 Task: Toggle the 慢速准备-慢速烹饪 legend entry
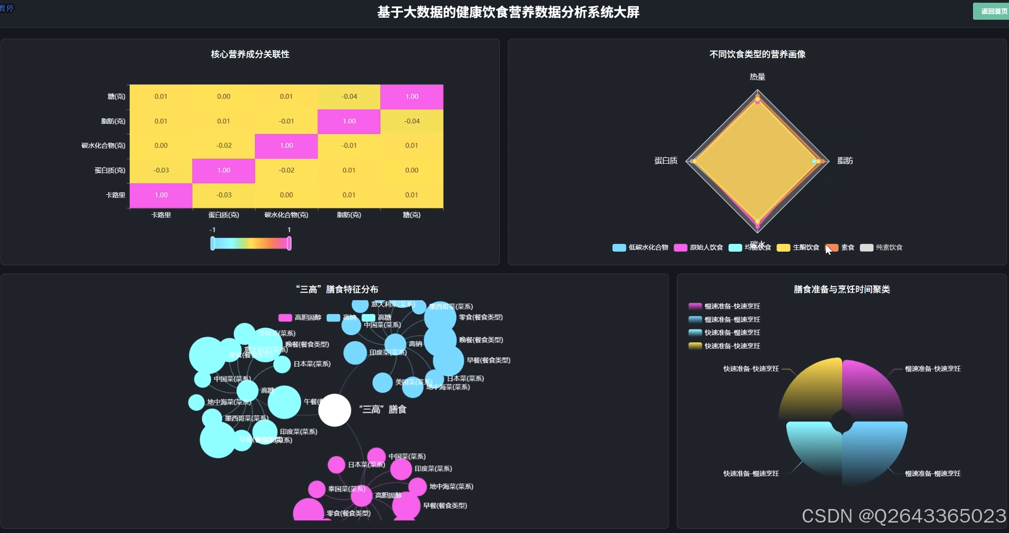click(695, 319)
